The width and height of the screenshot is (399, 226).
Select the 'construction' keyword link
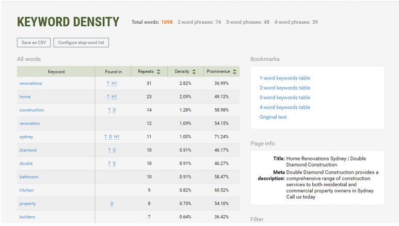pos(31,110)
